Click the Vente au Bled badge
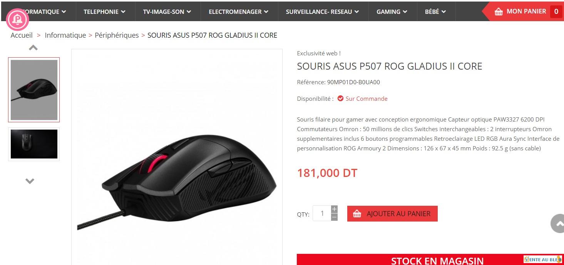This screenshot has height=265, width=564. [x=543, y=260]
